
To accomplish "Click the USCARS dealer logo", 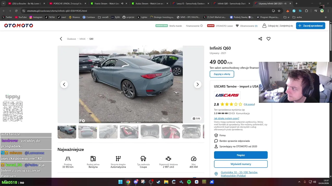I will point(227,95).
